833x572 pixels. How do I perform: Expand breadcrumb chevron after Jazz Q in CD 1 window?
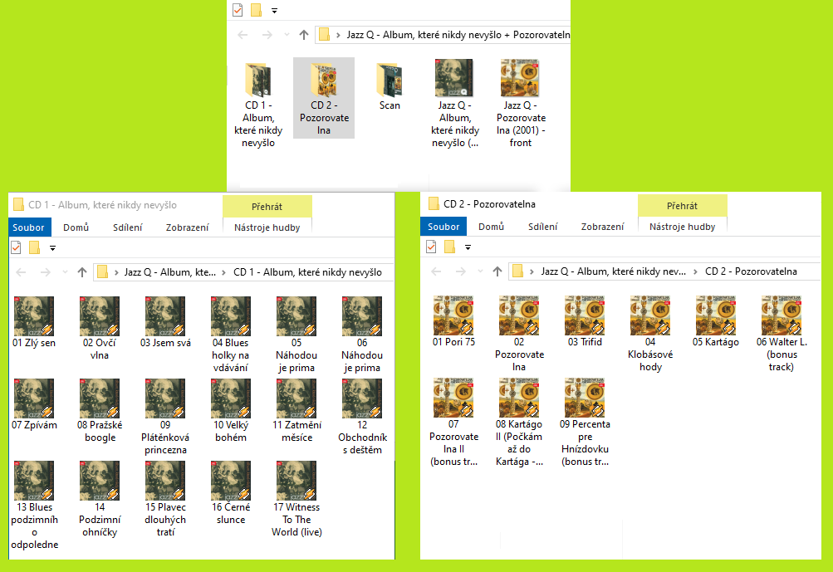point(223,272)
